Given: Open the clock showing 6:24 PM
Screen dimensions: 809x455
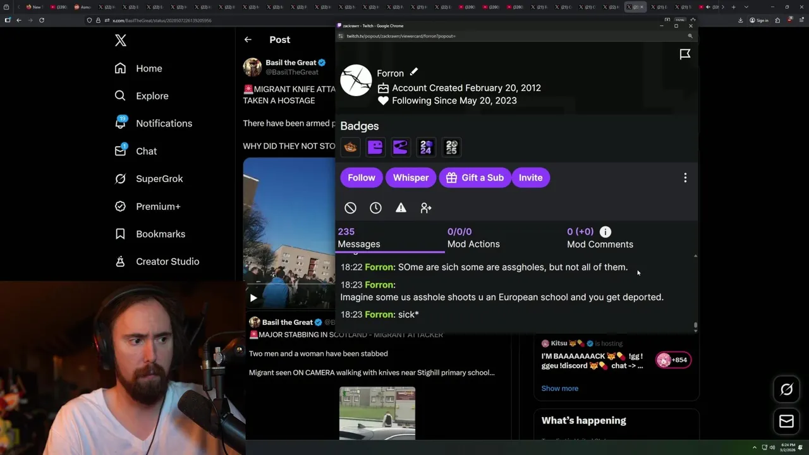Looking at the screenshot, I should pyautogui.click(x=788, y=447).
